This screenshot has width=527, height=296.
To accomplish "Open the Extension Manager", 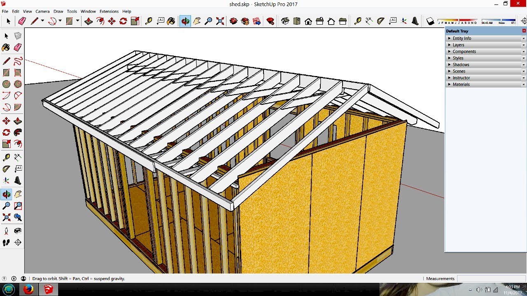I will pos(270,21).
